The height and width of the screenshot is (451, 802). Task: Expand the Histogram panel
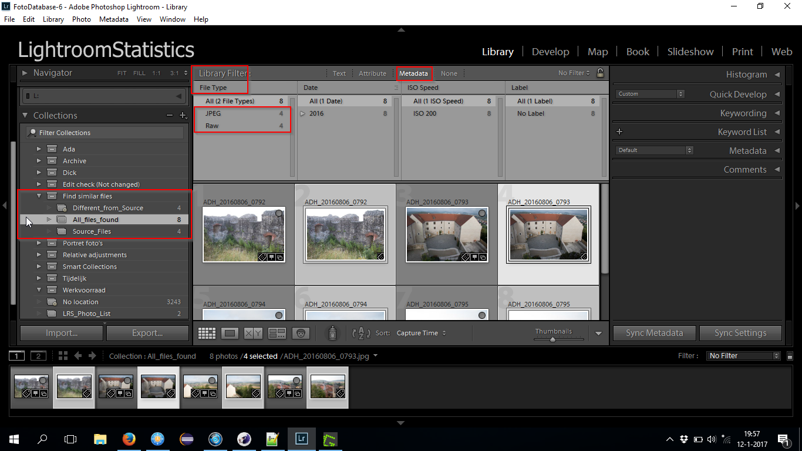pos(777,75)
